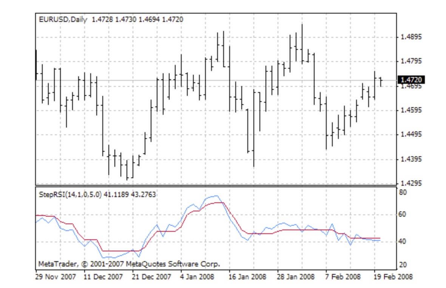Viewport: 446px width, 288px height.
Task: Click the StepRSI values 41.1189 43.2763
Action: pyautogui.click(x=130, y=195)
